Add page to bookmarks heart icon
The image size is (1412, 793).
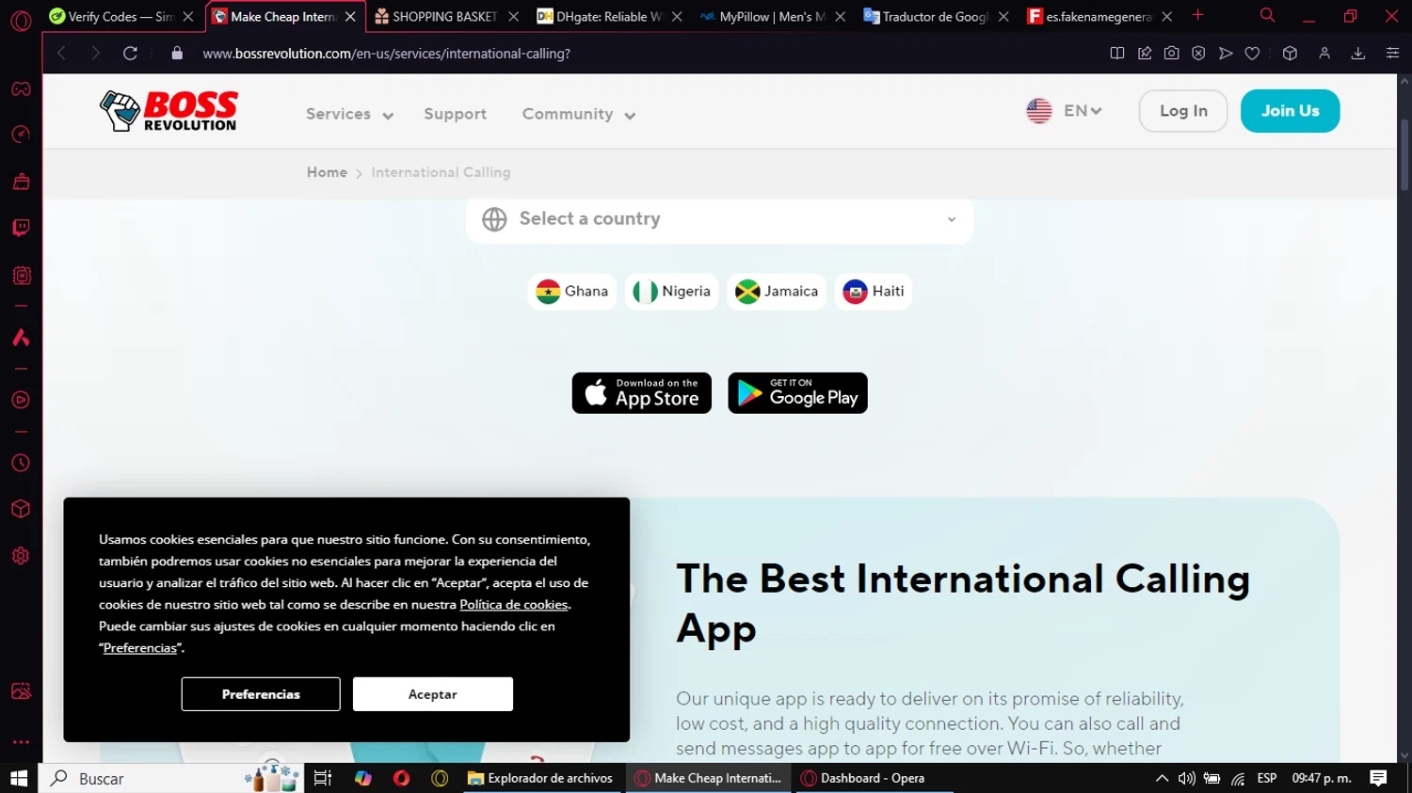(1252, 54)
